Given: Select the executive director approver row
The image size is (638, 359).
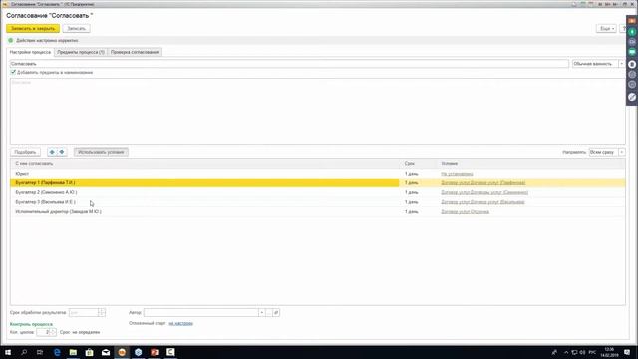Looking at the screenshot, I should tap(317, 212).
